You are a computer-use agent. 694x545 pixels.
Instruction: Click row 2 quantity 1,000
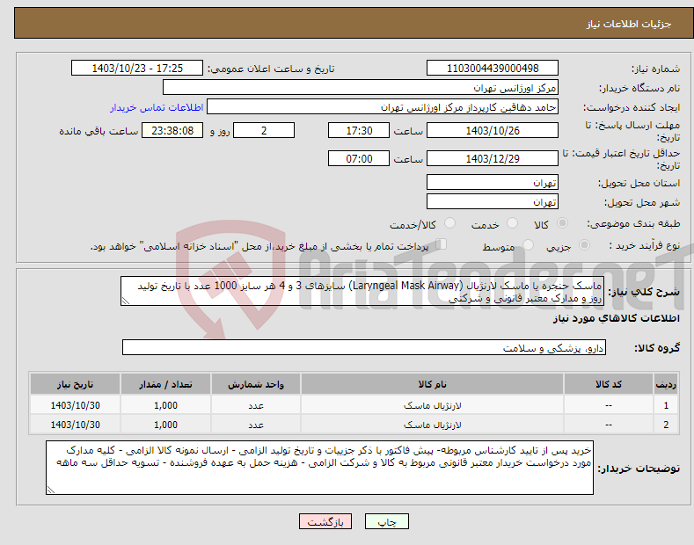point(165,425)
